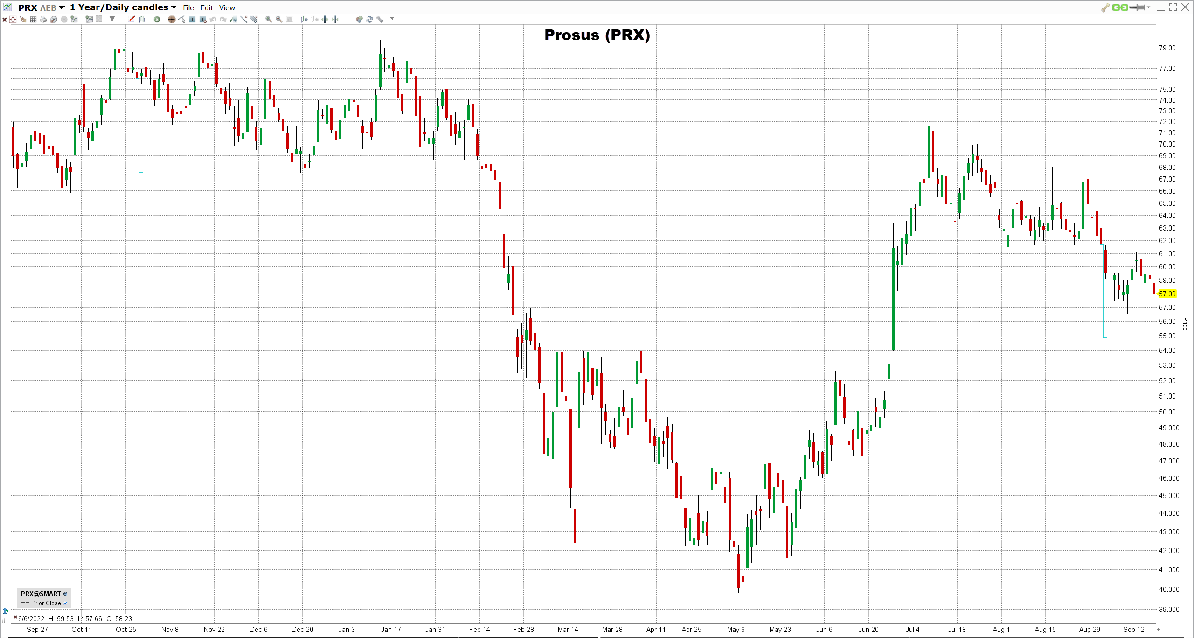Add text annotation with T icon

point(192,19)
